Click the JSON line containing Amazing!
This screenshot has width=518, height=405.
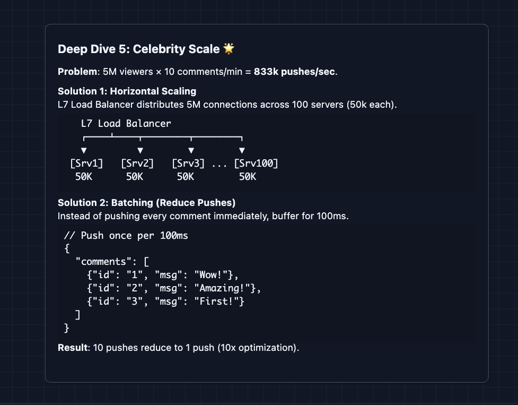tap(174, 288)
